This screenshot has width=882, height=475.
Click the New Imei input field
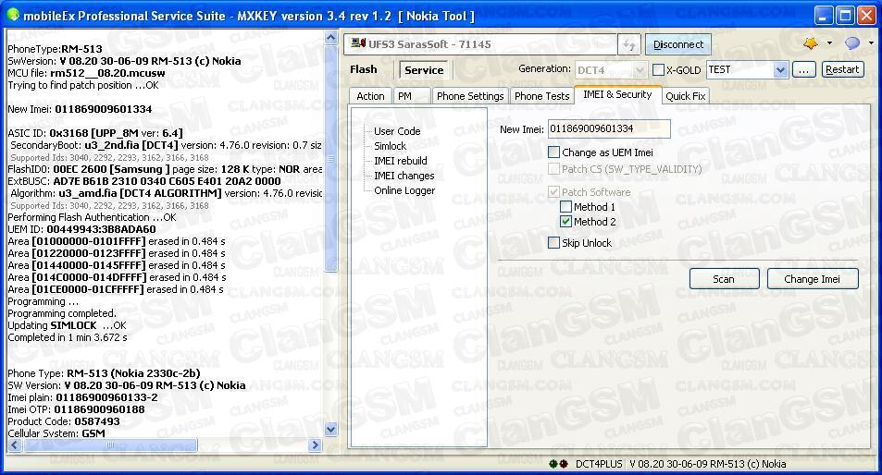609,129
